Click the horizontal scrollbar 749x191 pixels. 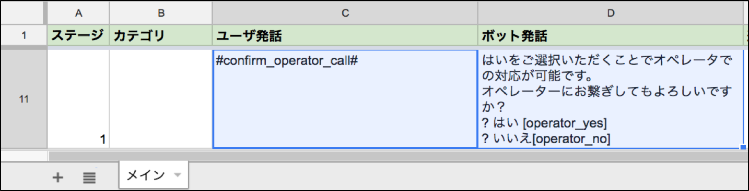[x=397, y=155]
